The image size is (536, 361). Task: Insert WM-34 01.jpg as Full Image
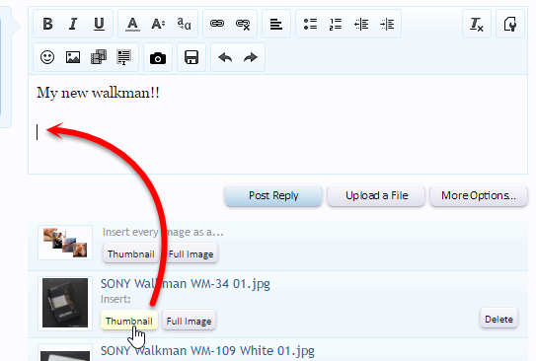pyautogui.click(x=189, y=321)
